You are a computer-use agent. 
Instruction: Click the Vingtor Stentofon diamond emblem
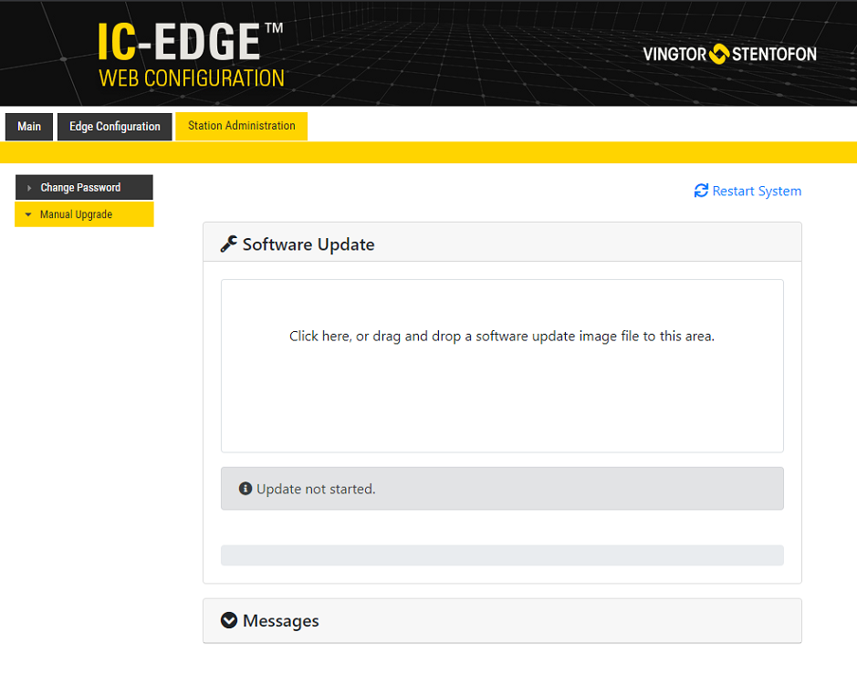(719, 54)
